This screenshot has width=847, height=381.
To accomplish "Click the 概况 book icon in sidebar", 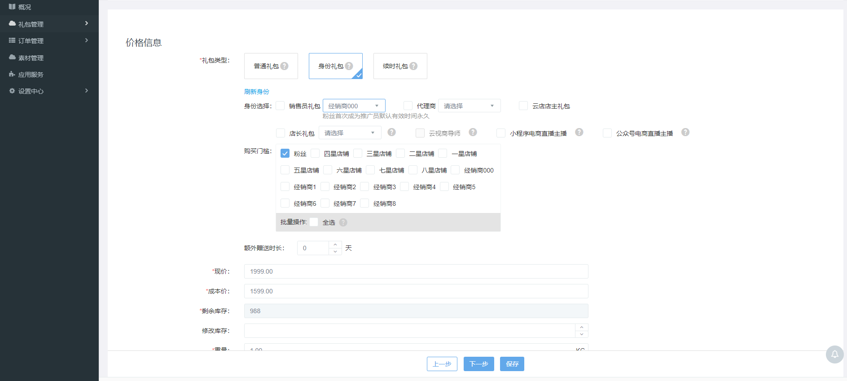I will pos(12,7).
